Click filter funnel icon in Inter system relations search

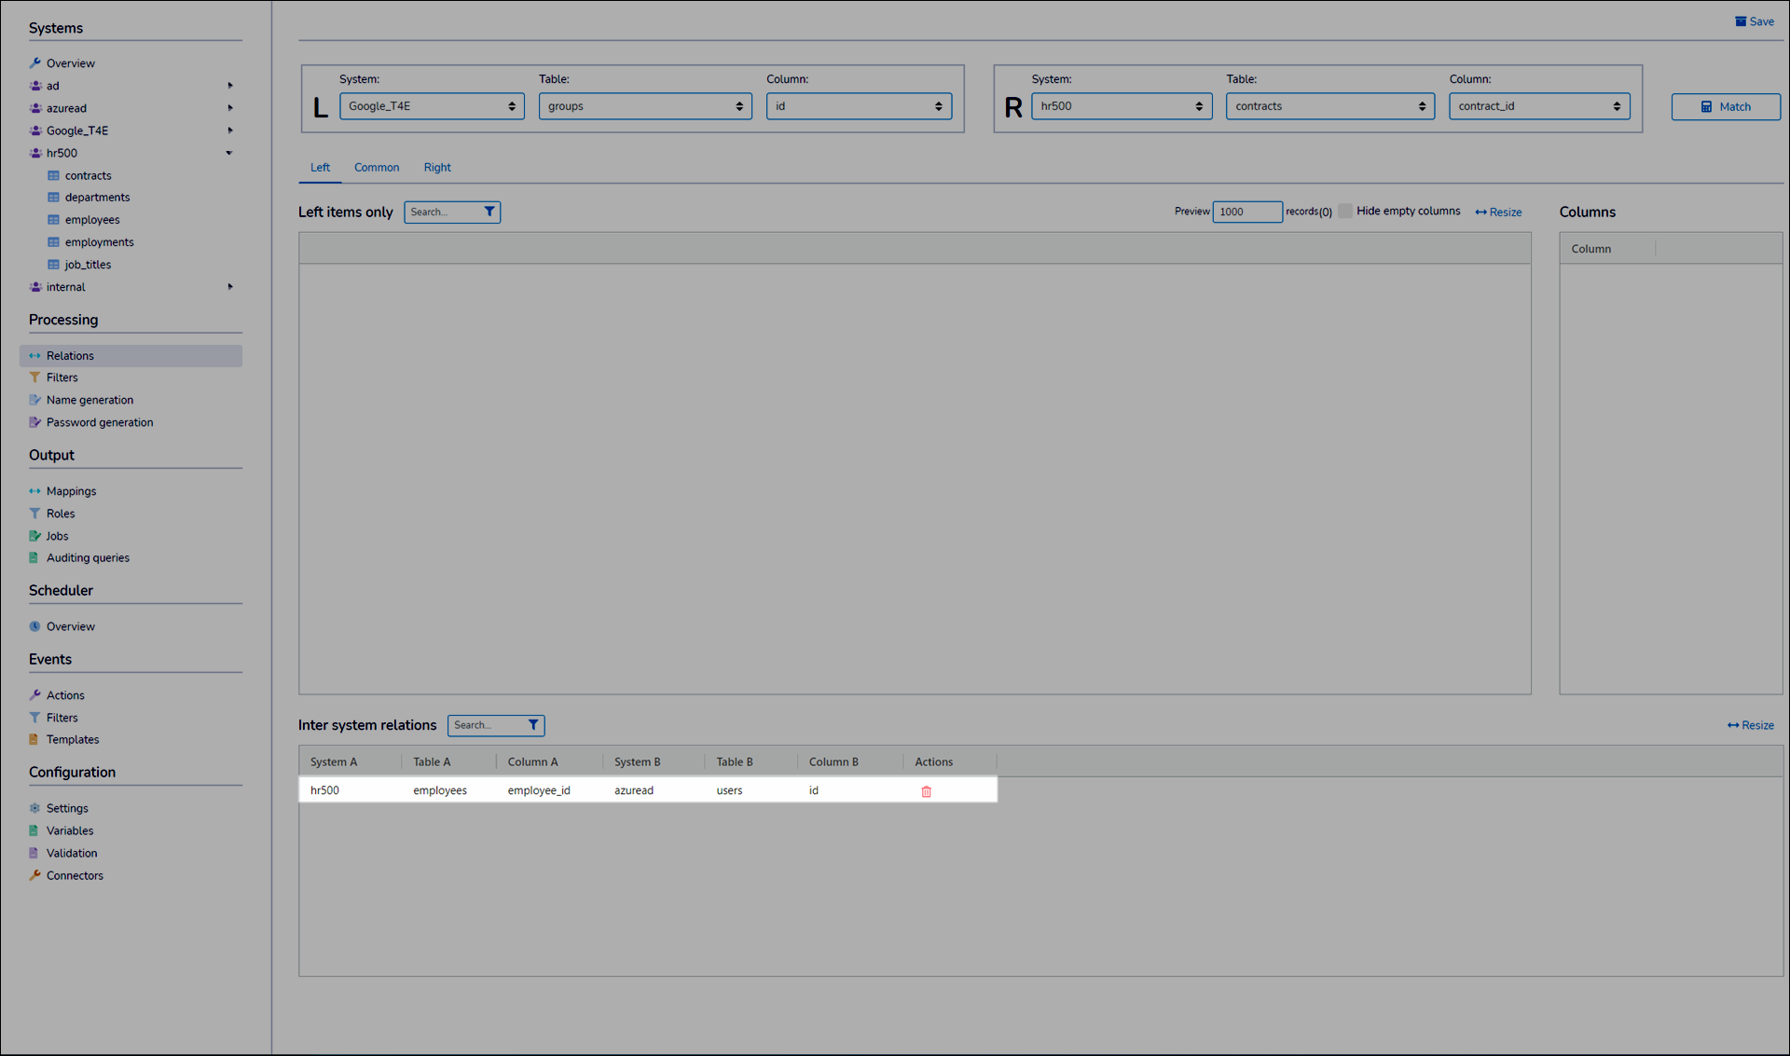point(532,725)
